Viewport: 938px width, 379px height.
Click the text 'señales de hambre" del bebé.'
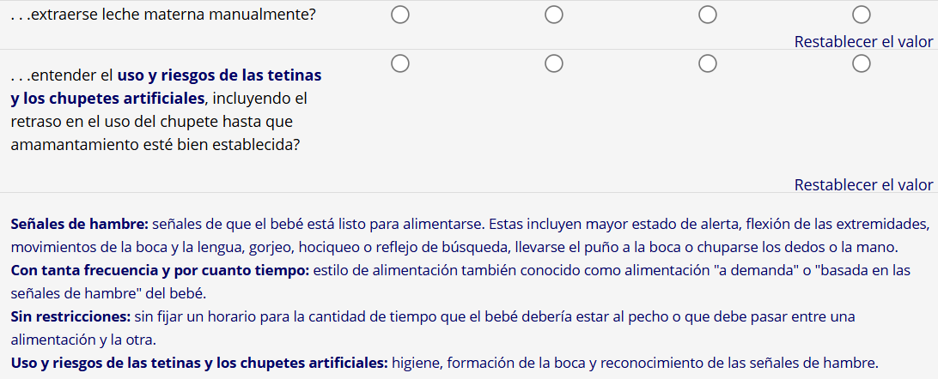coord(107,293)
